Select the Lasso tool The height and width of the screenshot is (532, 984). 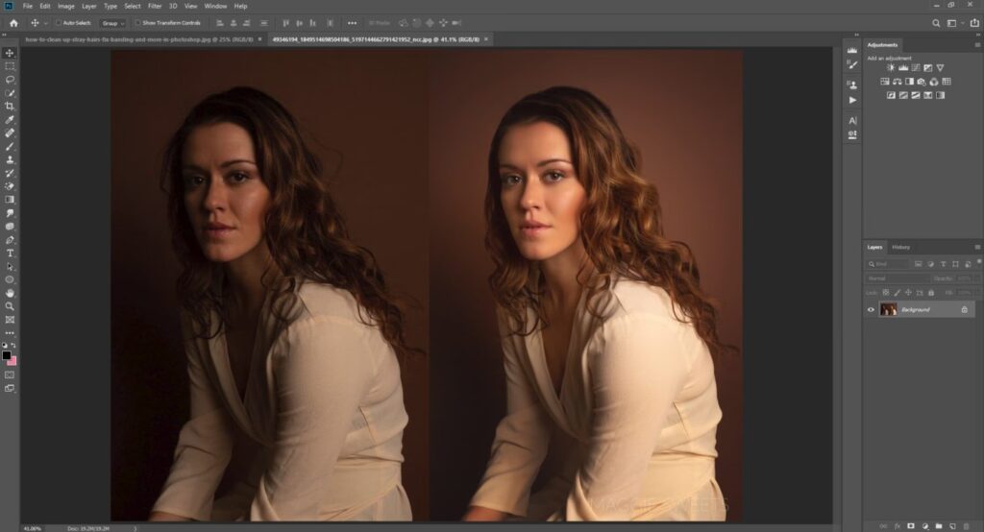pyautogui.click(x=10, y=80)
